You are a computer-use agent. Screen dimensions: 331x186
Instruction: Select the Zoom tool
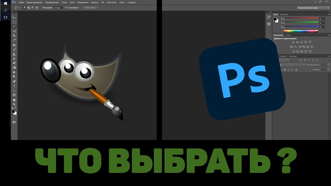coord(14,104)
